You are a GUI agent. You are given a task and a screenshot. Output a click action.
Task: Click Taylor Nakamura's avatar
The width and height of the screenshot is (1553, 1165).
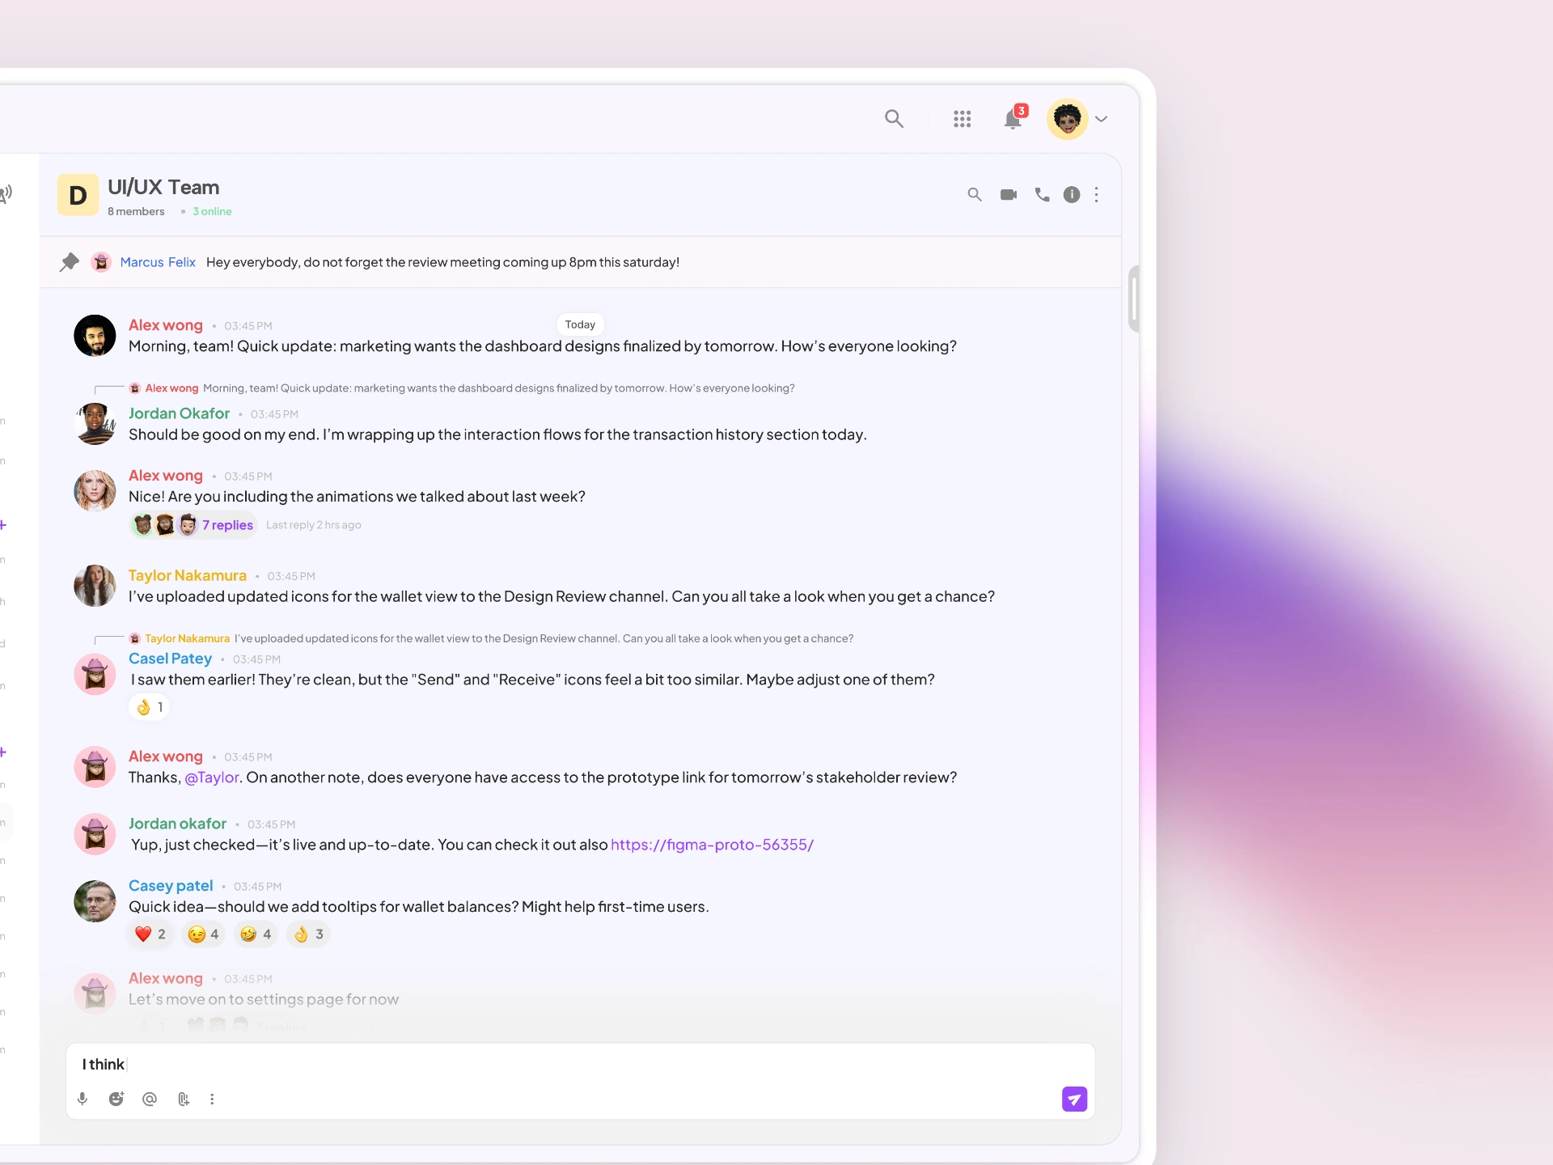[95, 586]
